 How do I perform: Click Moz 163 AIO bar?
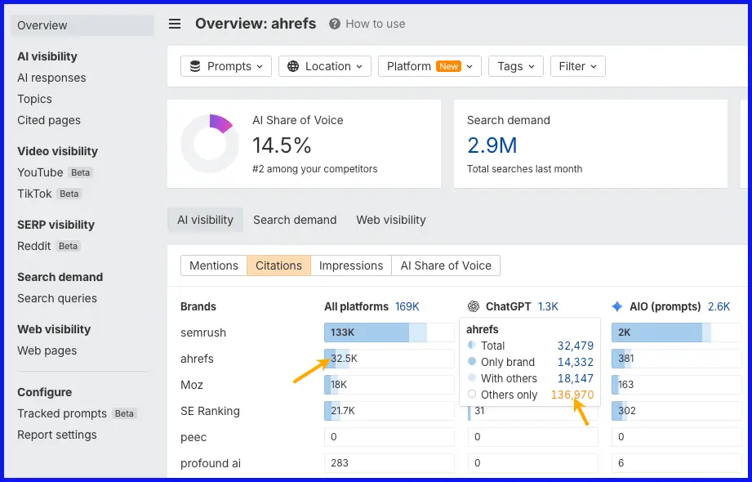pyautogui.click(x=676, y=385)
